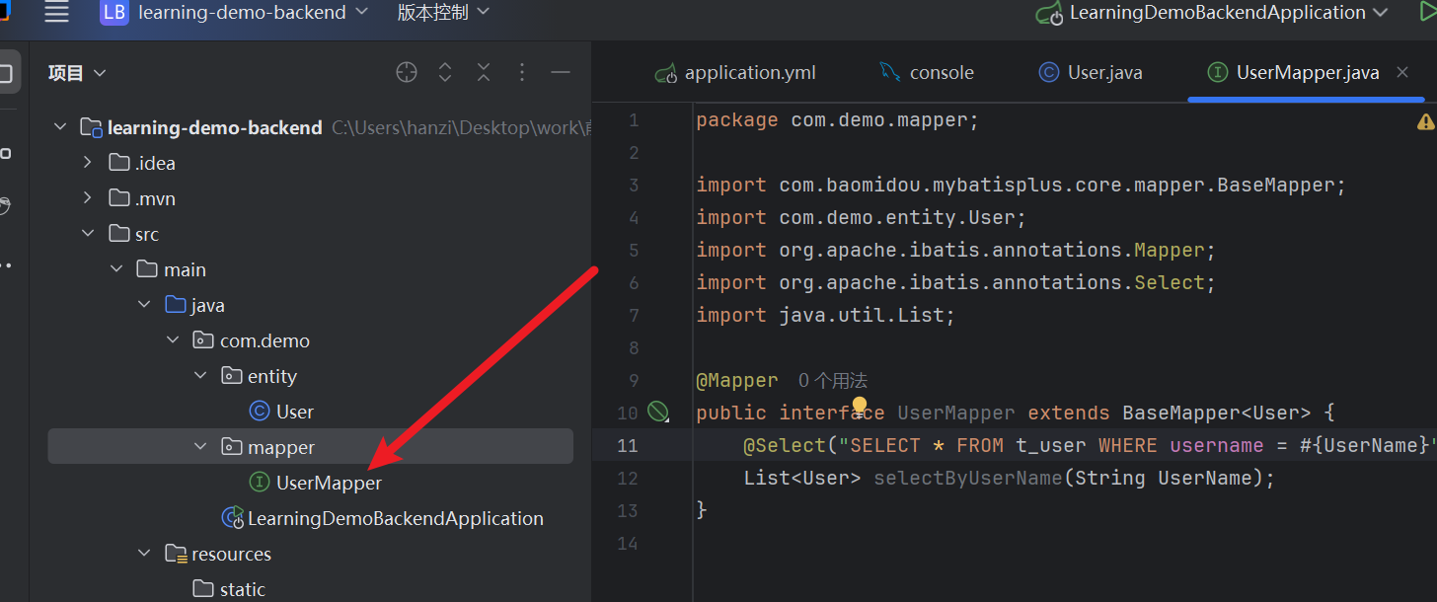Click the UserMapper interface I icon
Image resolution: width=1437 pixels, height=602 pixels.
tap(260, 483)
